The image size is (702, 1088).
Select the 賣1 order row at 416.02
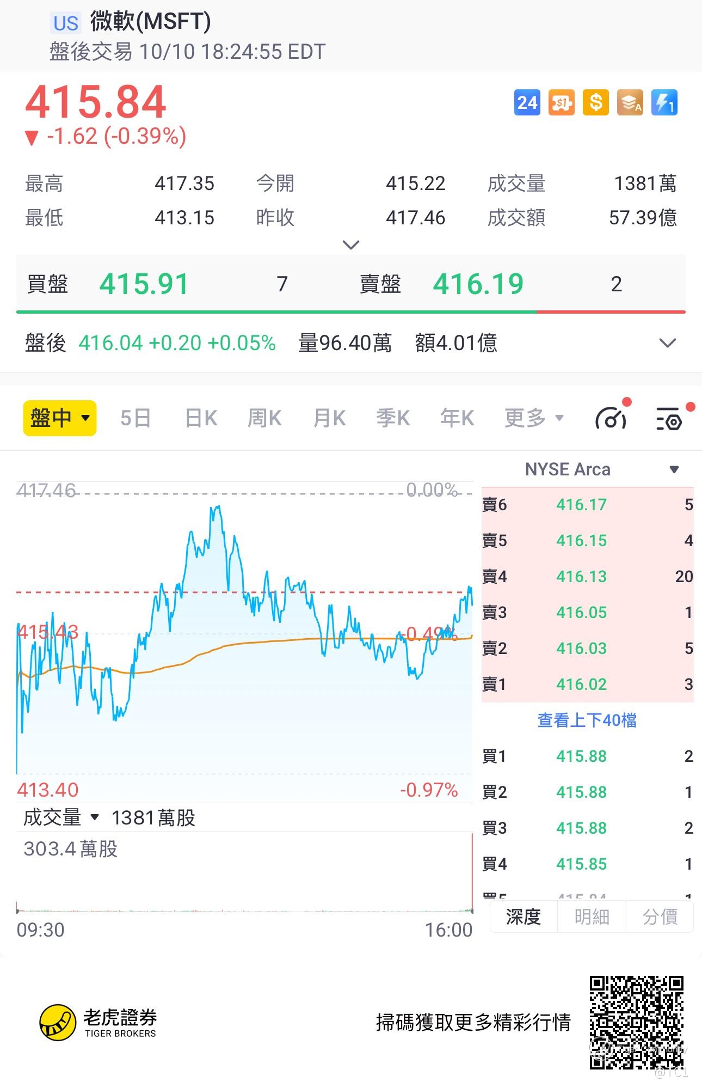[x=588, y=684]
